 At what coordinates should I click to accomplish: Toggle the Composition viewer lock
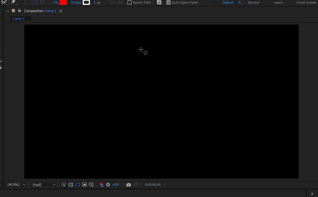pyautogui.click(x=20, y=10)
